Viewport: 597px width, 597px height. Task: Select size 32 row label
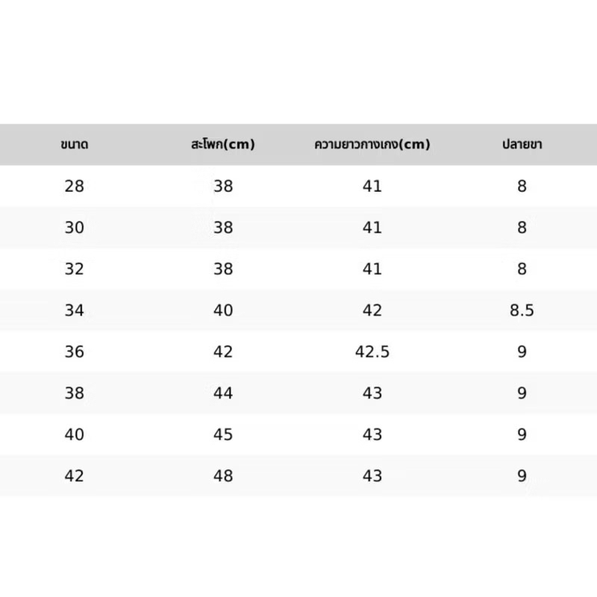pos(74,269)
